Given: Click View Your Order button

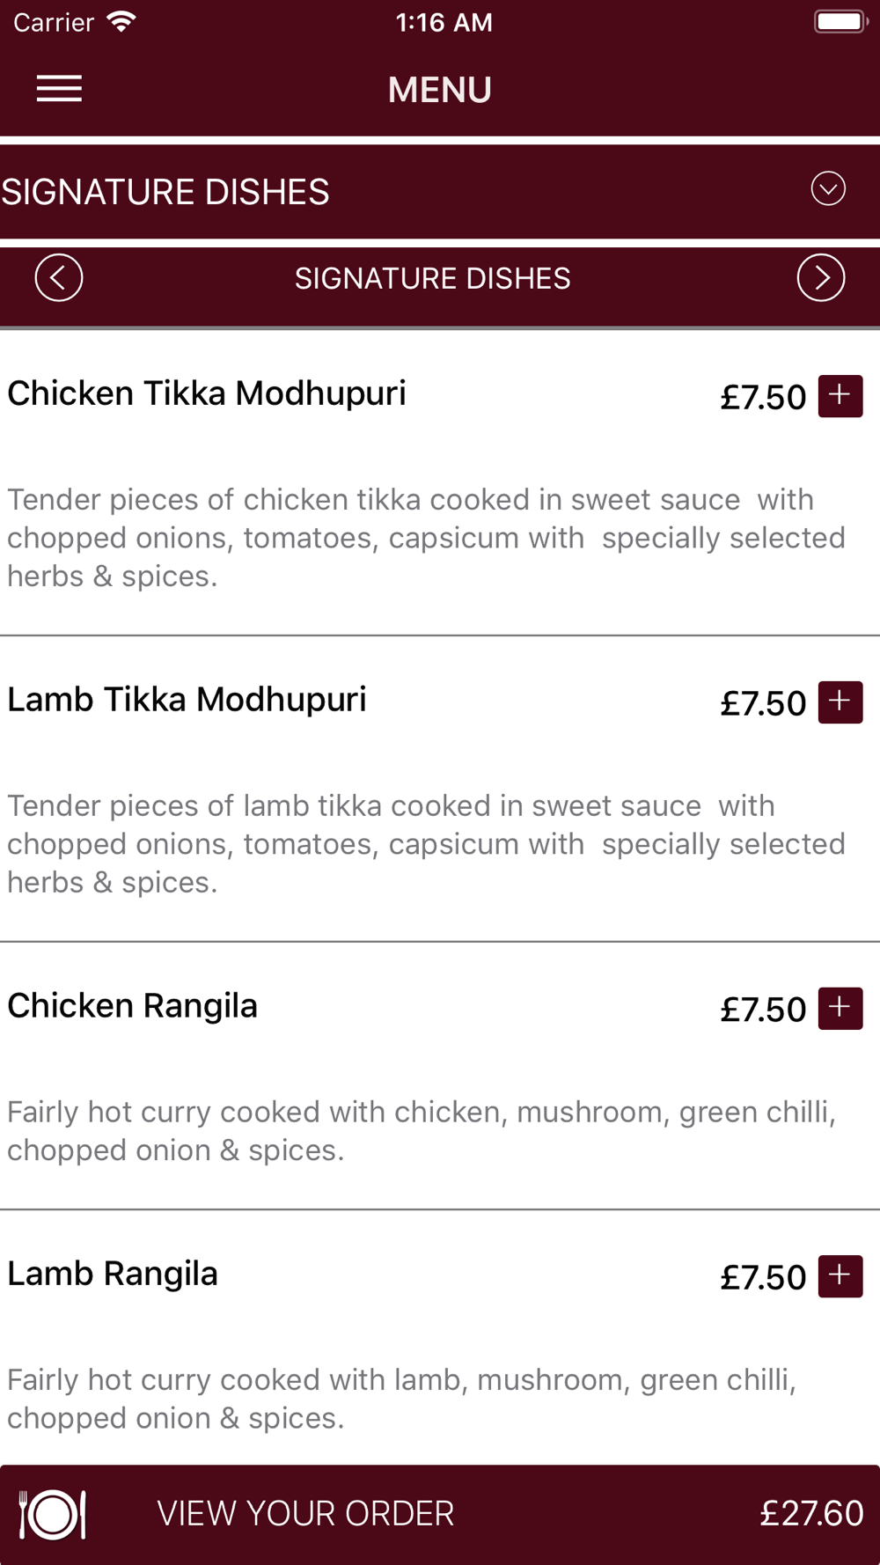Looking at the screenshot, I should tap(305, 1514).
